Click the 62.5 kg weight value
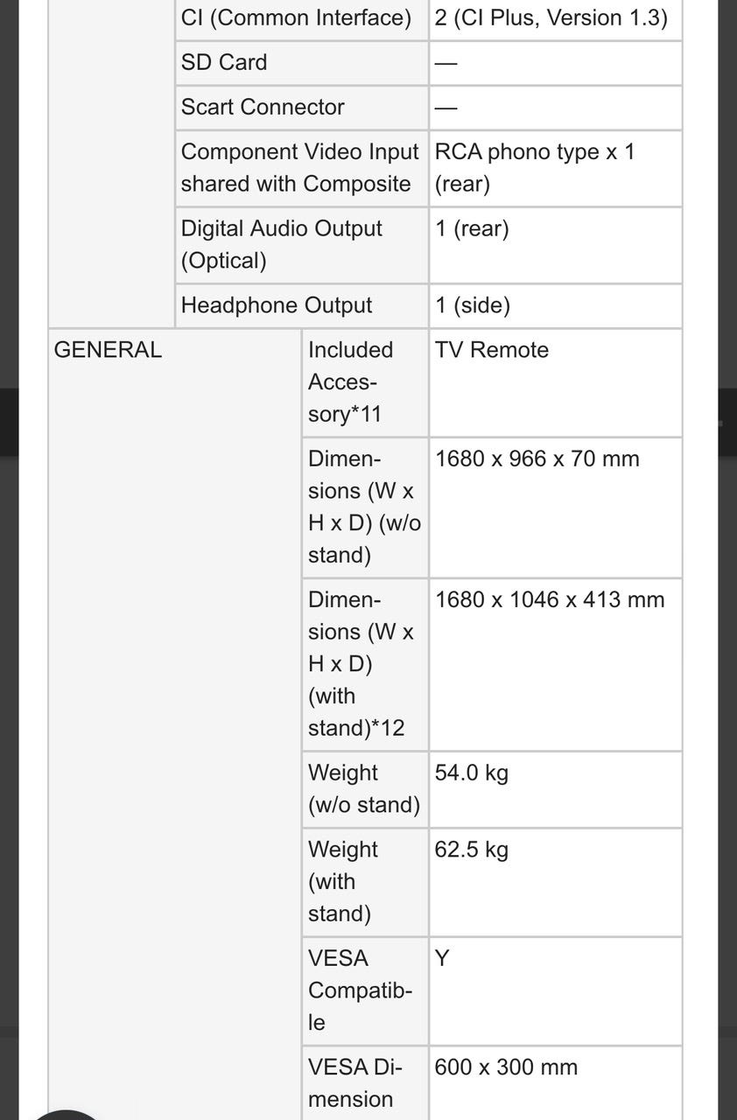 472,850
